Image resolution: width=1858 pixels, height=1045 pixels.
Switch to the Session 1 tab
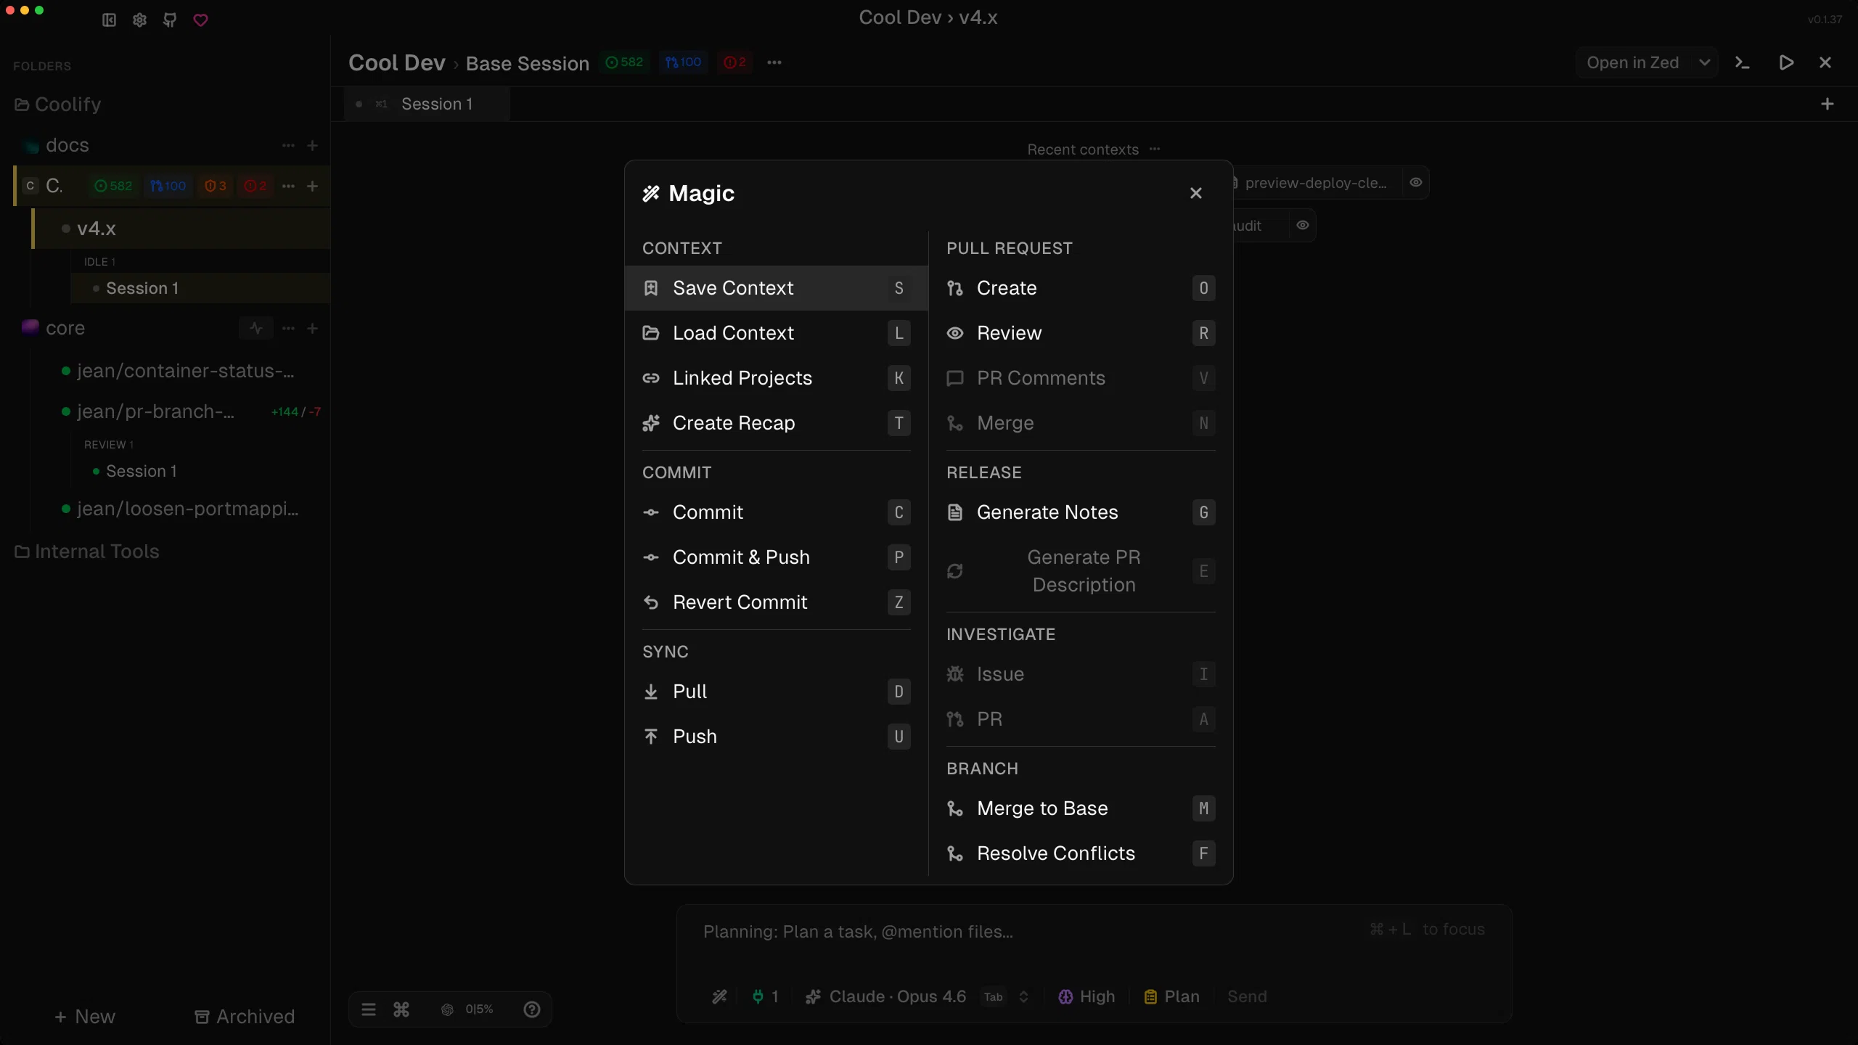click(438, 104)
